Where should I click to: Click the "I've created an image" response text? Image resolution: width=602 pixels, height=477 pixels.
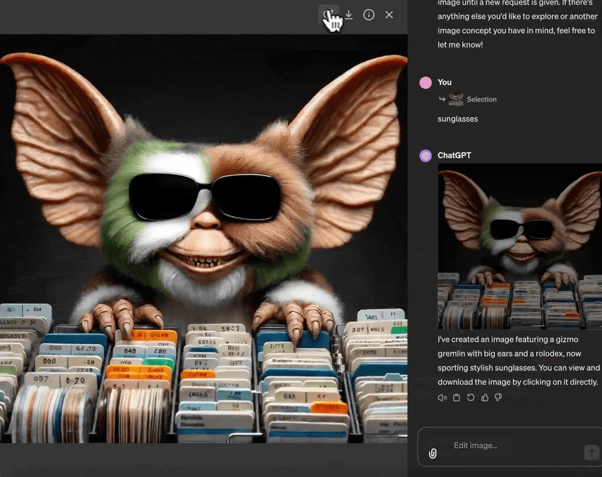(x=519, y=360)
